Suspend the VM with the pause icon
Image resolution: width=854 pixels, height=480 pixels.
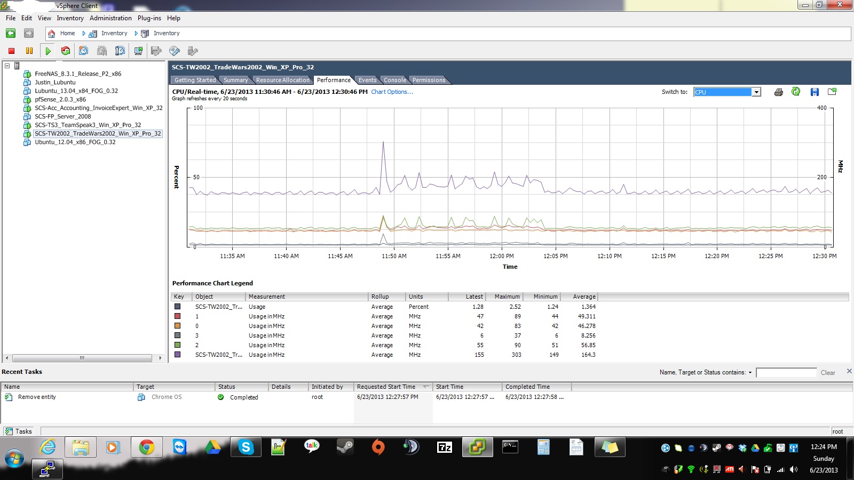pos(29,51)
